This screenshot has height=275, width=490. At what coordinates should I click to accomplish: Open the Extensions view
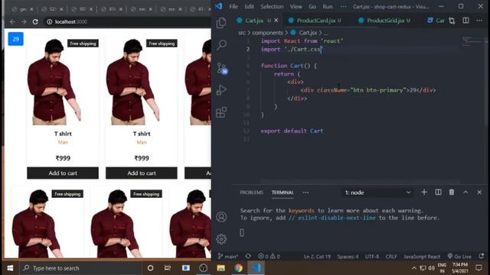point(221,112)
